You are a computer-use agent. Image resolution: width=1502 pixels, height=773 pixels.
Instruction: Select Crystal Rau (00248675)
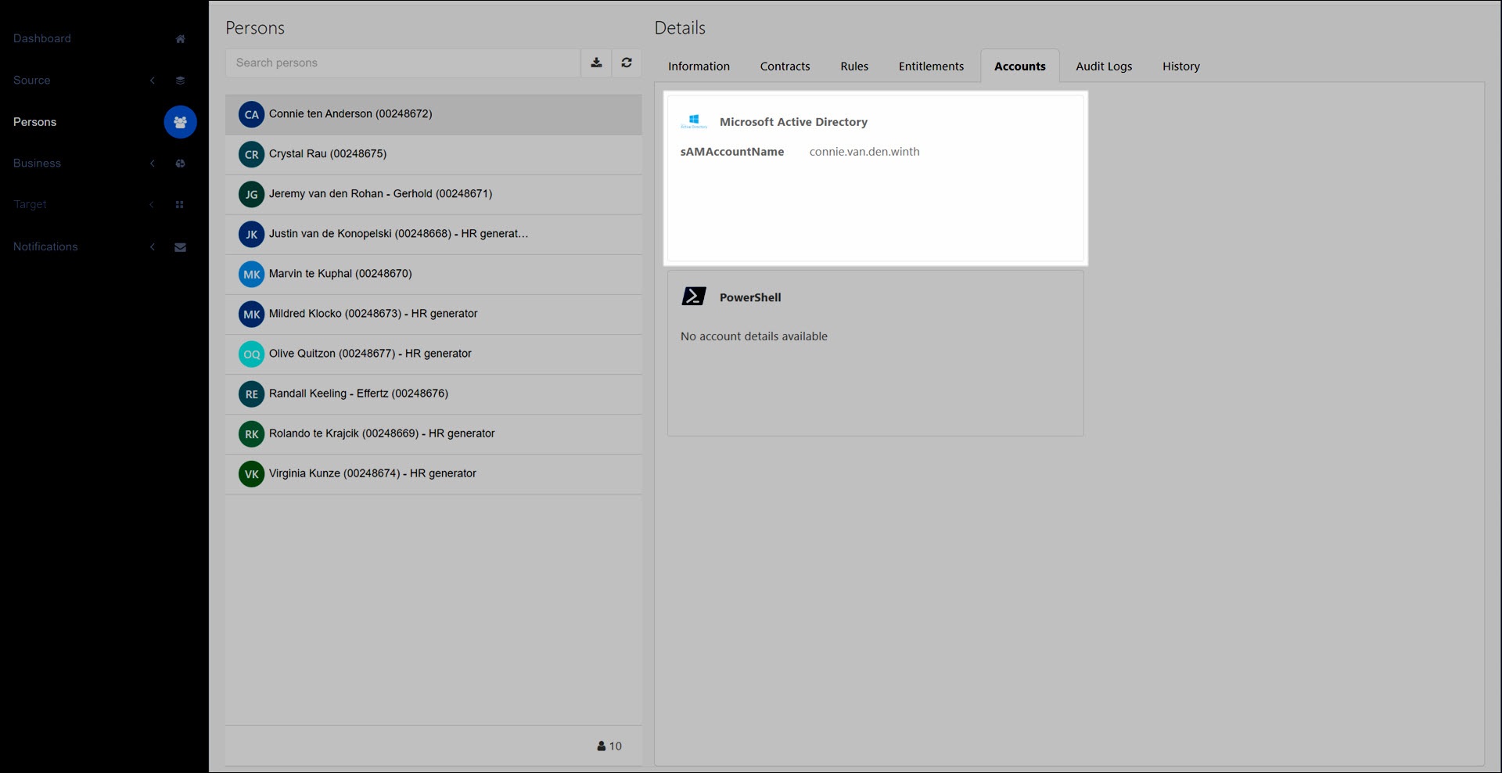click(433, 154)
